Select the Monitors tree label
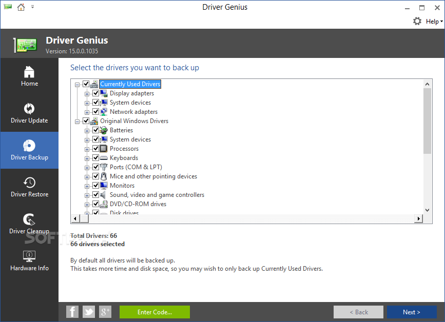Screen dimensions: 445x322 pyautogui.click(x=122, y=186)
